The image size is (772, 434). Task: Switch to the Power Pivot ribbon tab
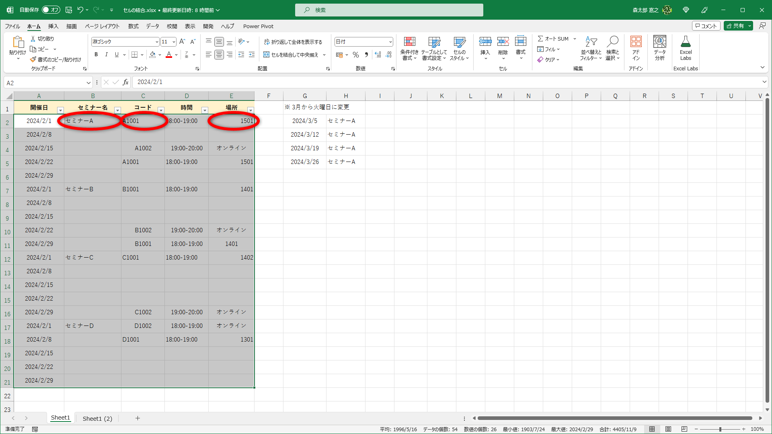point(258,26)
